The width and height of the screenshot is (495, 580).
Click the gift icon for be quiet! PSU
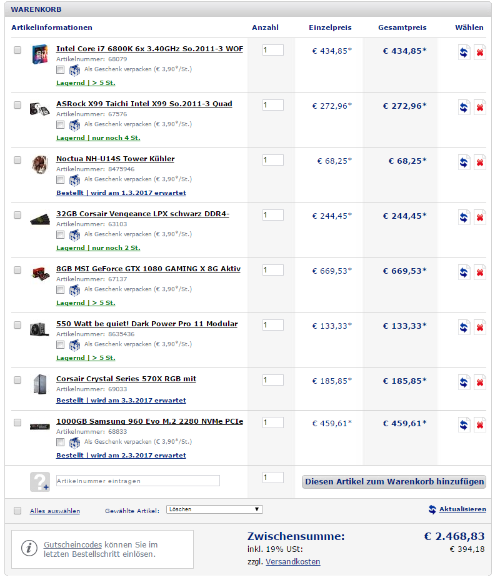point(74,345)
